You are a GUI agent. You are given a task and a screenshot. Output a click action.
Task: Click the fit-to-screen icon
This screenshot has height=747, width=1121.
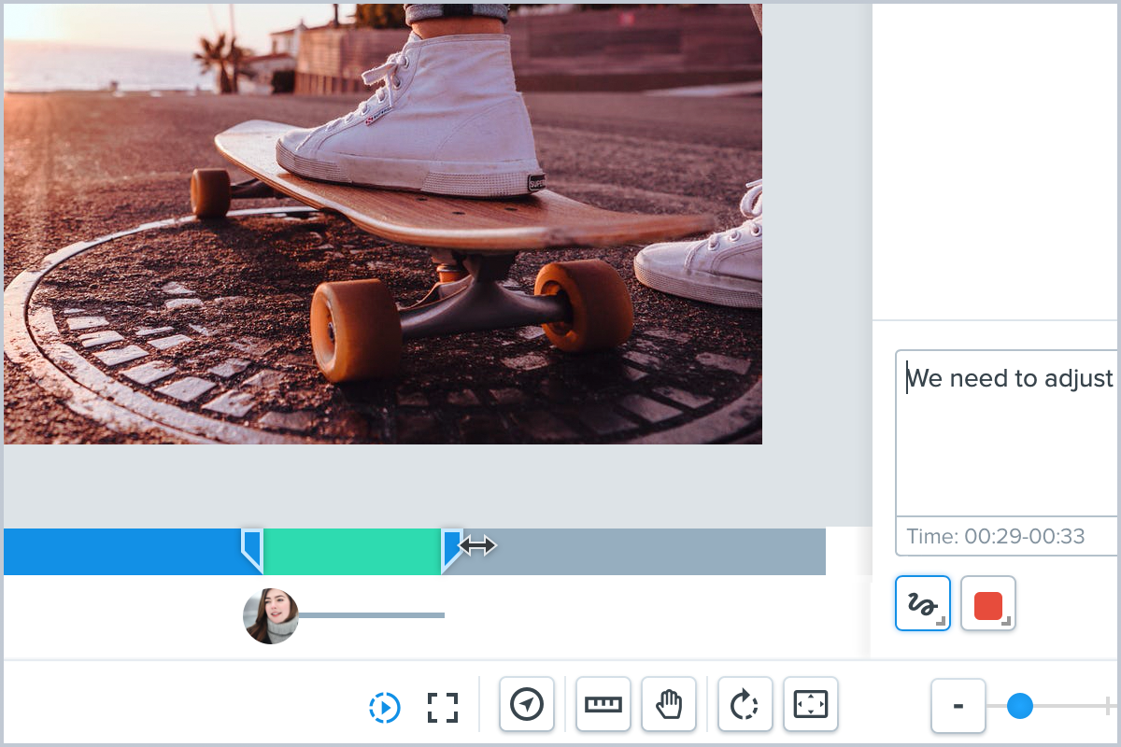click(811, 704)
